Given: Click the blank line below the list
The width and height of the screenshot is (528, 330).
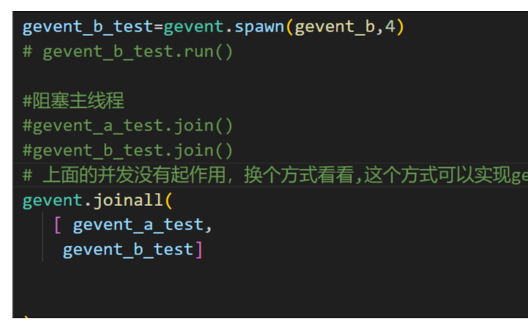Looking at the screenshot, I should tap(269, 275).
